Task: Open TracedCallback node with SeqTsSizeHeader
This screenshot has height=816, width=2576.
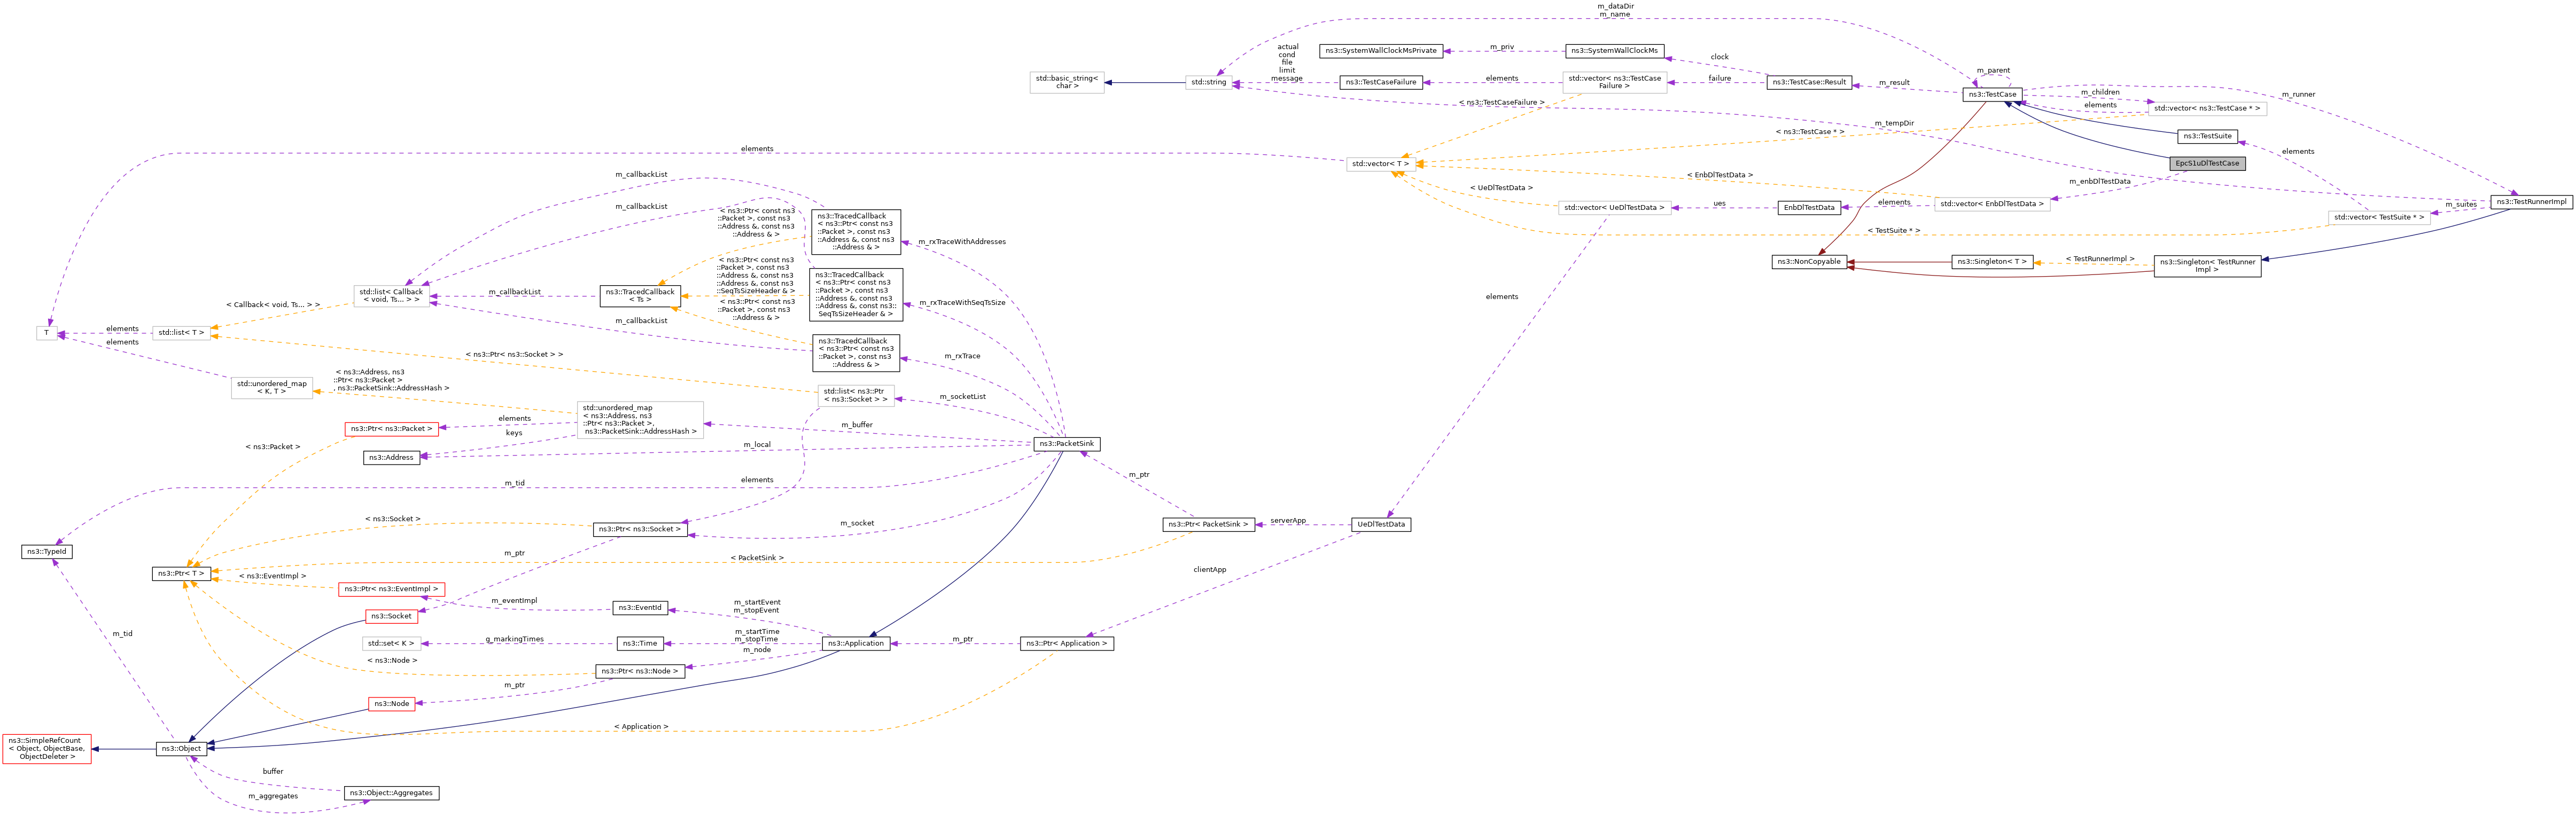Action: click(x=855, y=294)
